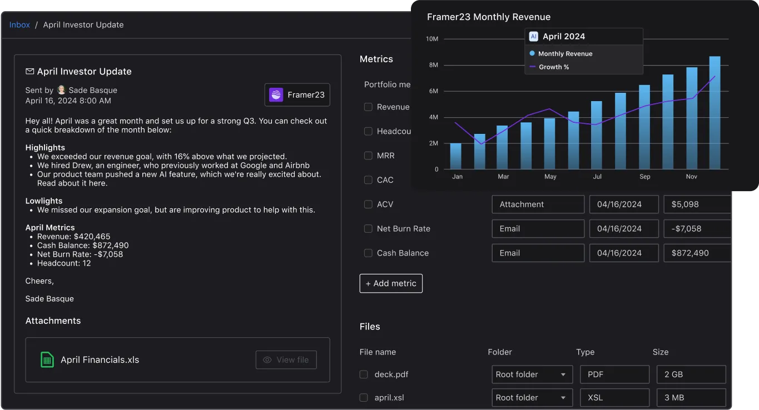Click the purple Framer23 logo icon
The height and width of the screenshot is (410, 759).
[276, 95]
